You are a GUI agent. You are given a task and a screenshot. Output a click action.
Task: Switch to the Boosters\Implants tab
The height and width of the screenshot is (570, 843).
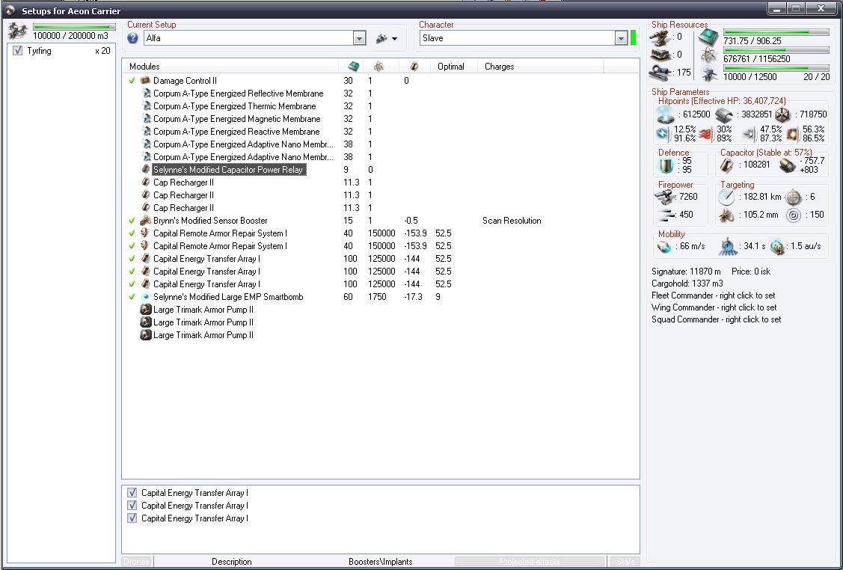[381, 561]
